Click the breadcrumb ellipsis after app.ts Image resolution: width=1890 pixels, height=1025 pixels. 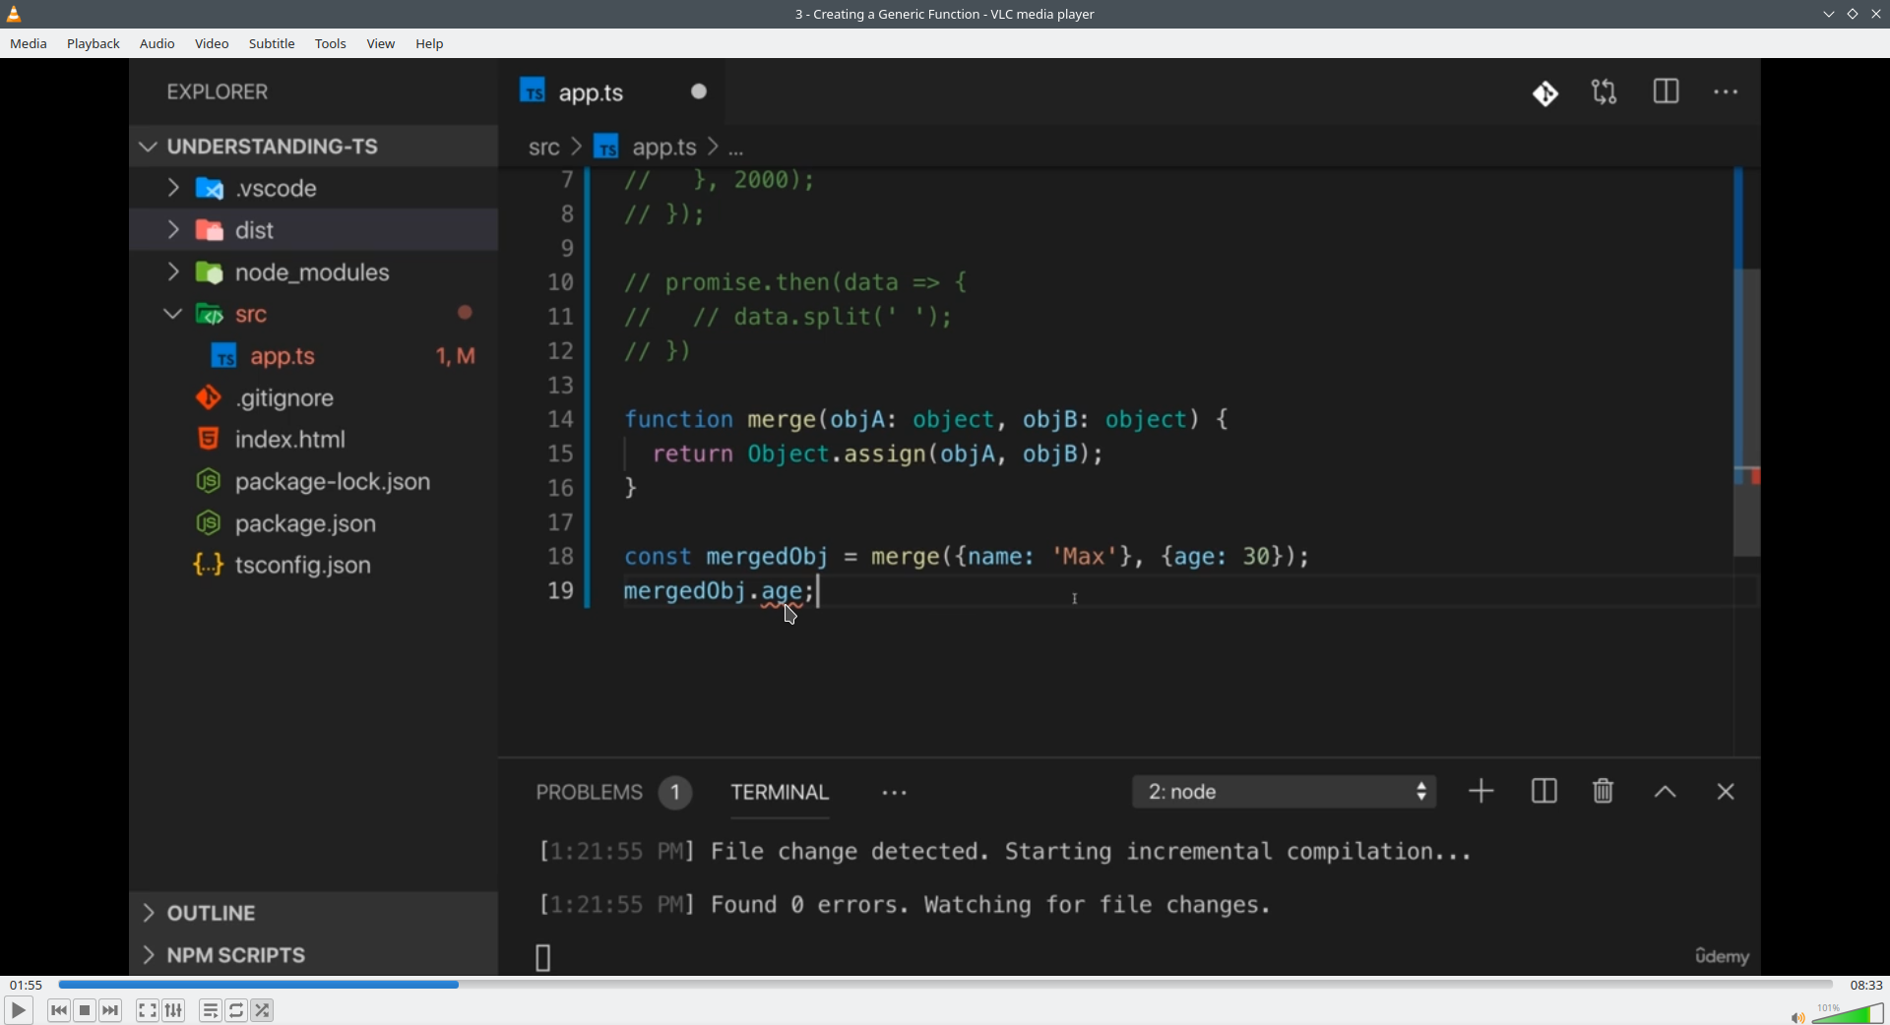coord(736,150)
